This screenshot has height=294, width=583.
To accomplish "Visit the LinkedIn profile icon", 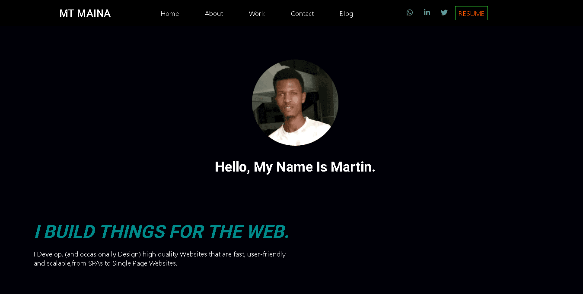I will (427, 12).
